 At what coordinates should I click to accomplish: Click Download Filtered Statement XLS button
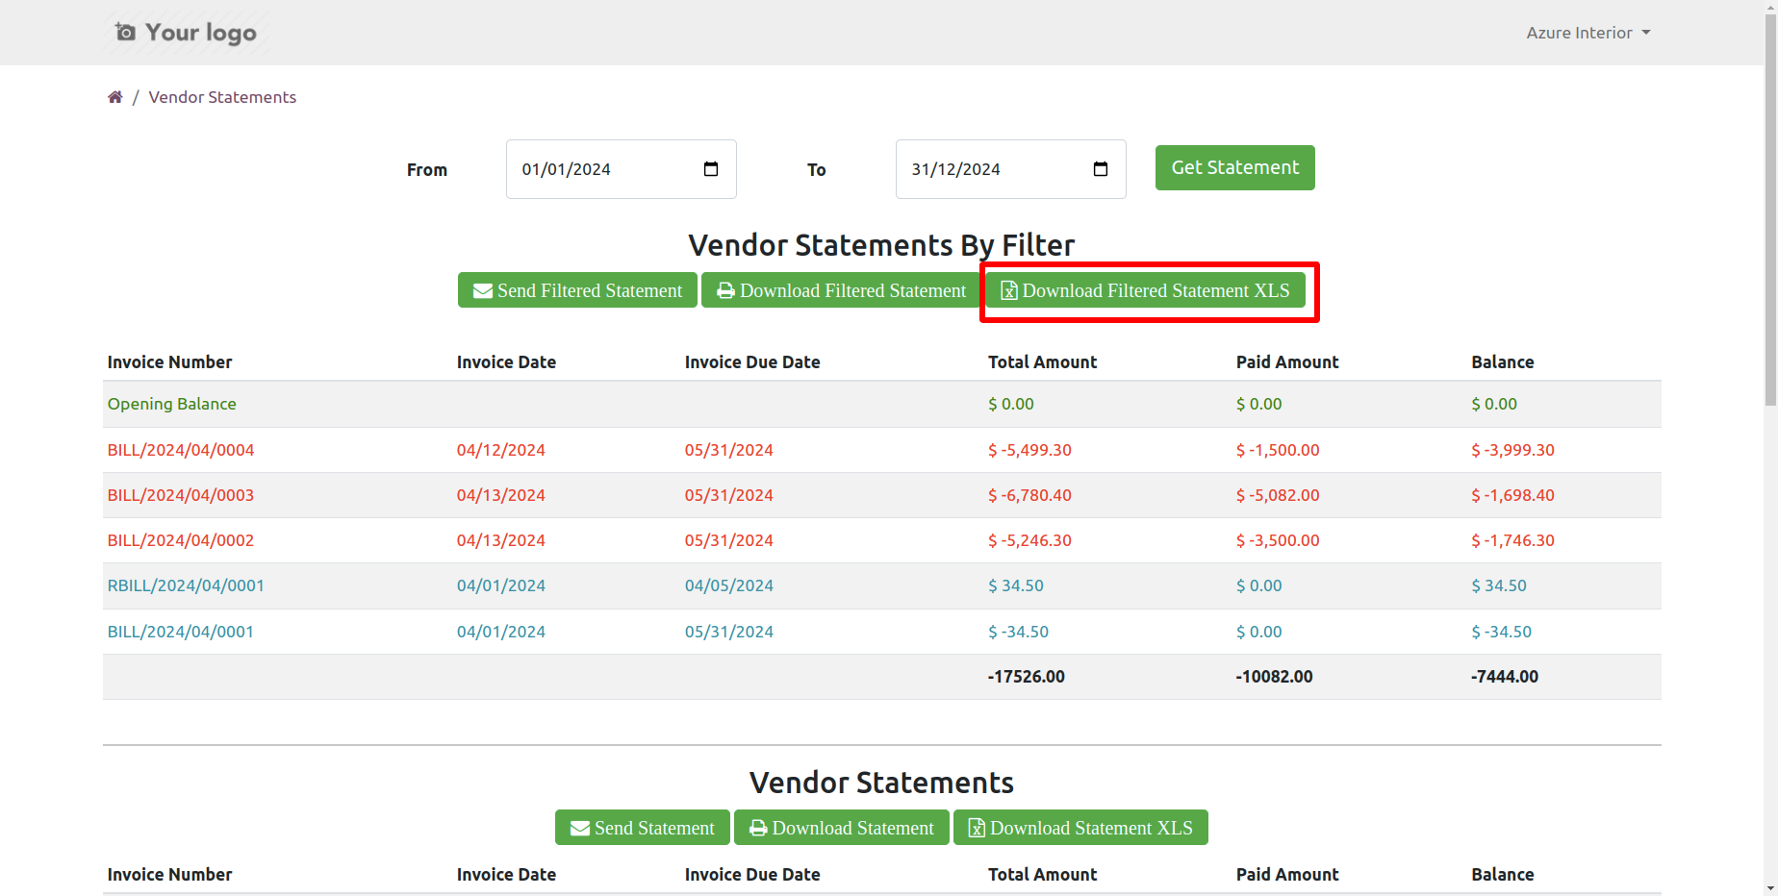[1145, 290]
